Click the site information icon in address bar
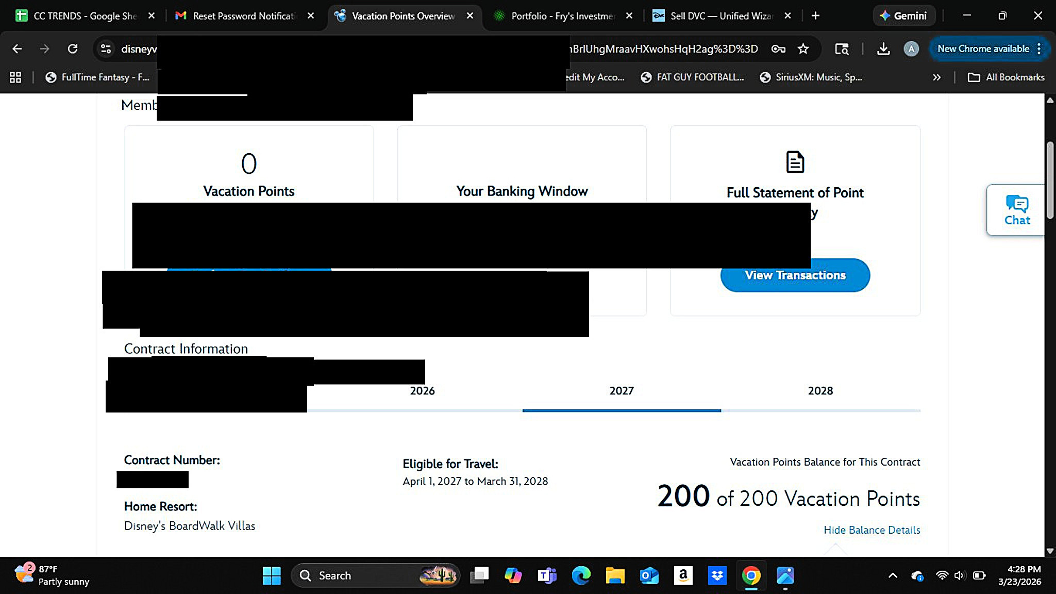This screenshot has width=1056, height=594. (x=106, y=49)
